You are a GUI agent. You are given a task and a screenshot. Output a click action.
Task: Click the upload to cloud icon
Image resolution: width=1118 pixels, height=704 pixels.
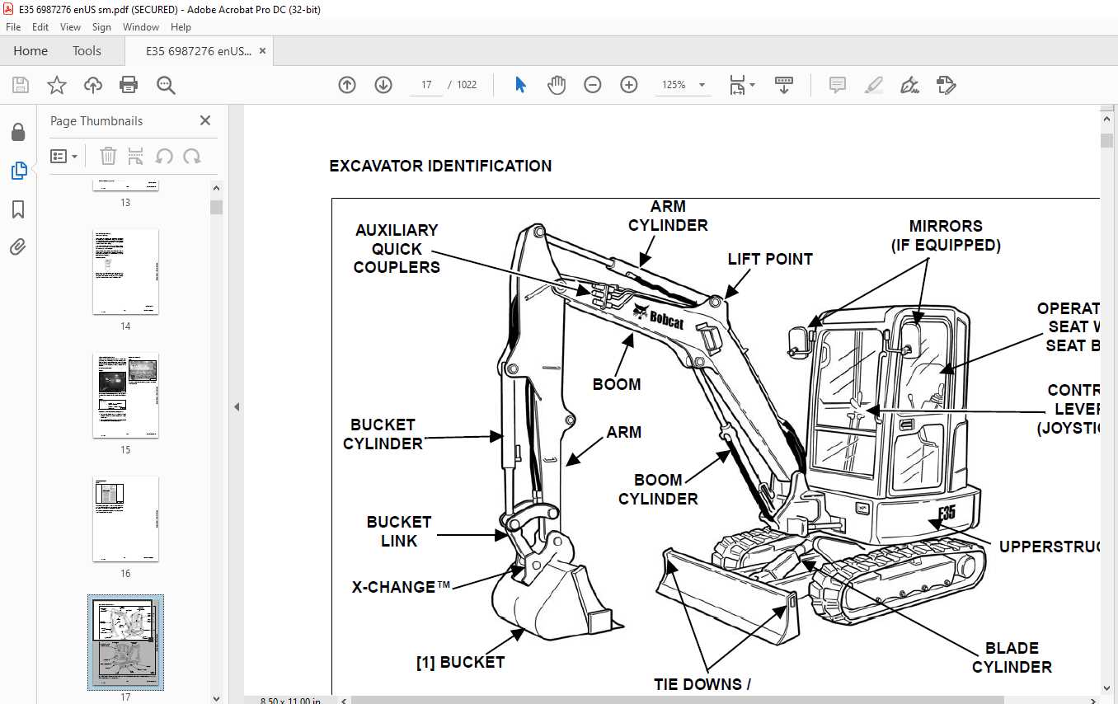pyautogui.click(x=93, y=85)
